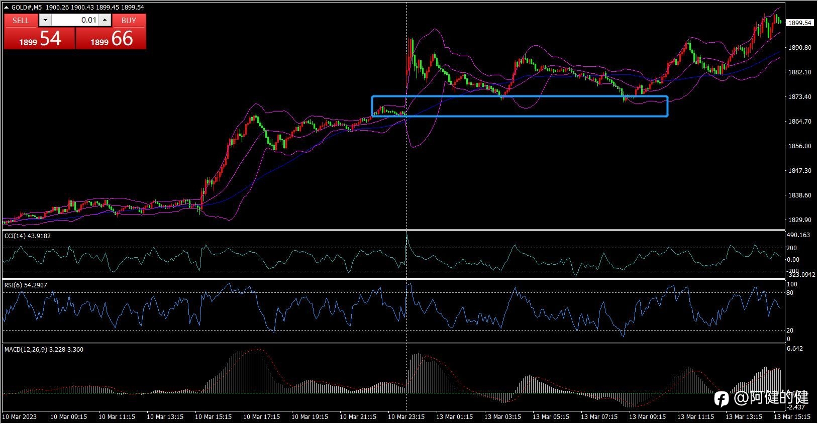Click the 1873.40 price scale label
Screen dimensions: 818x424
(799, 96)
